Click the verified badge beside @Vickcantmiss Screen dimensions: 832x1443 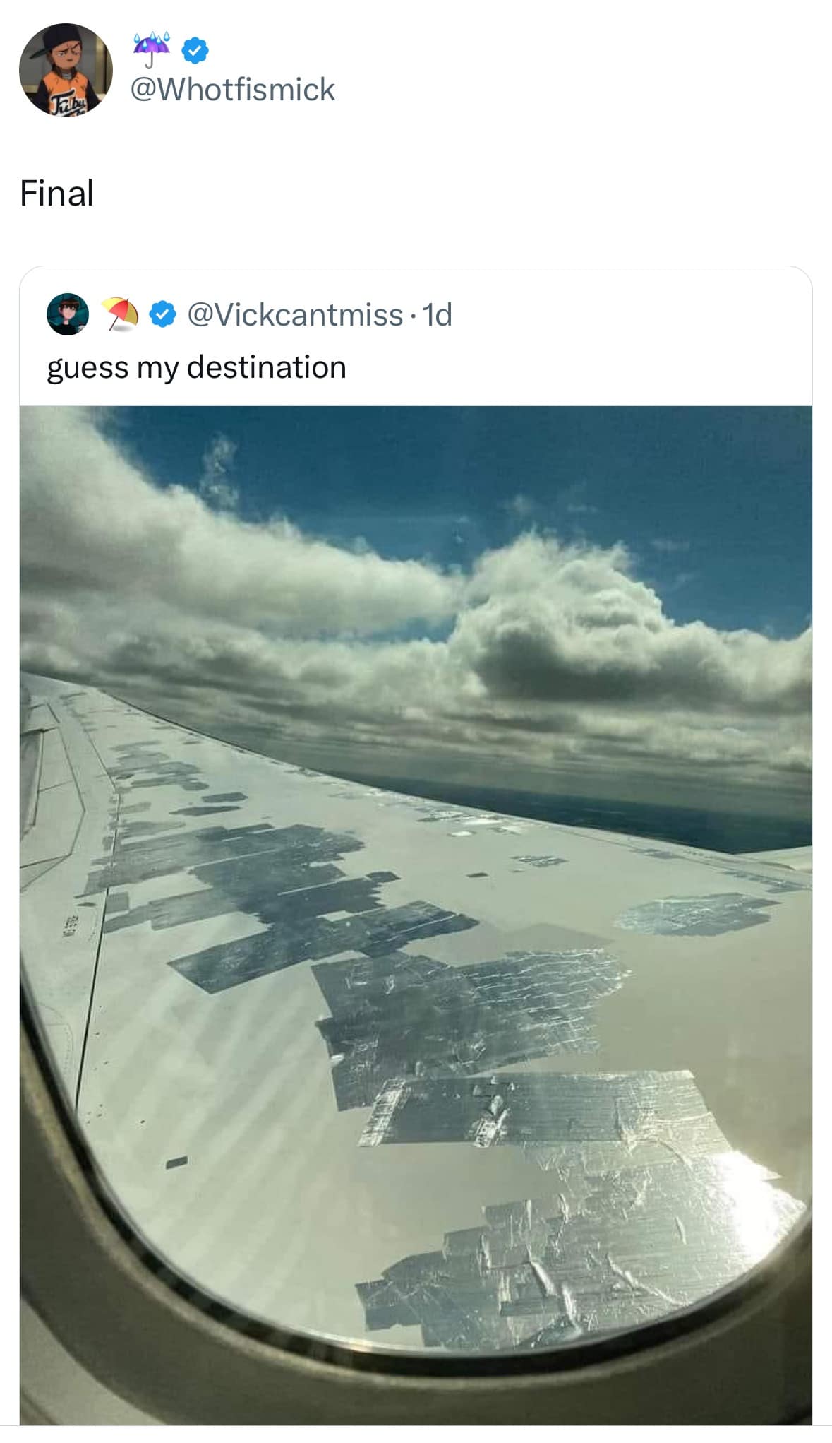(x=164, y=314)
